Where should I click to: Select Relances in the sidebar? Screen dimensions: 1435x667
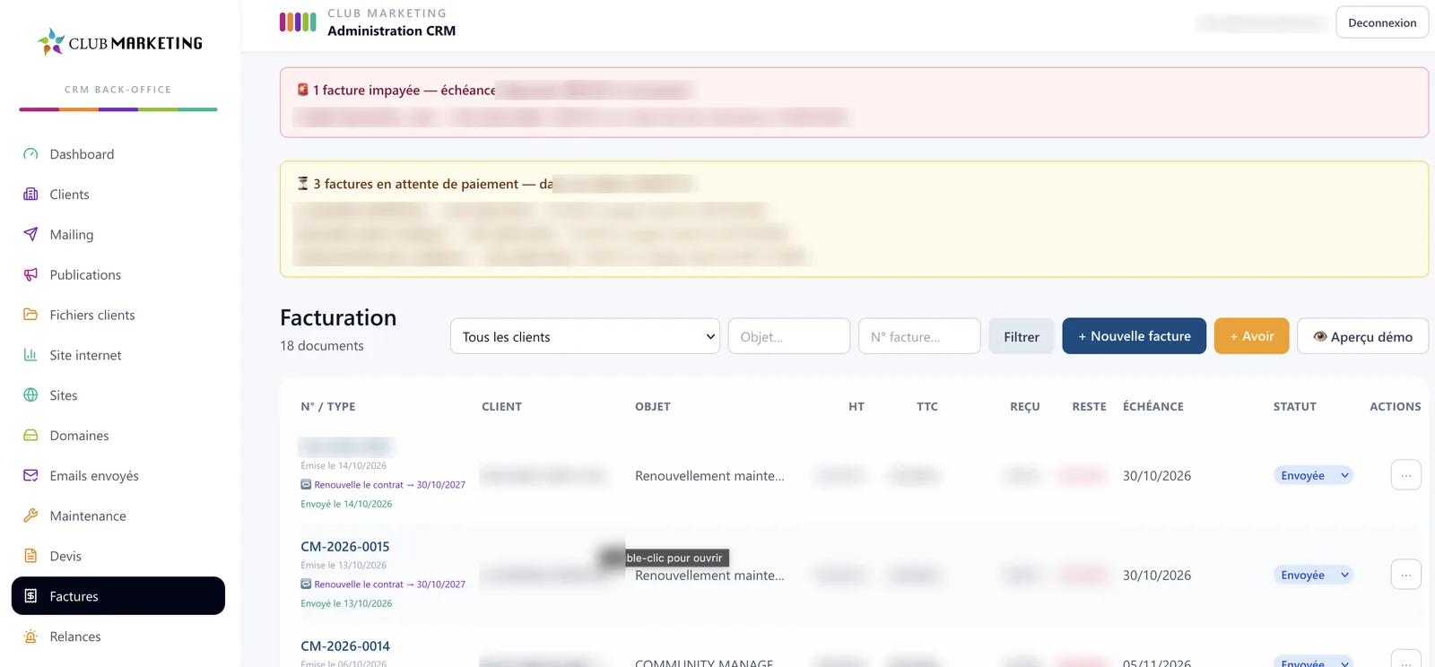[x=118, y=637]
